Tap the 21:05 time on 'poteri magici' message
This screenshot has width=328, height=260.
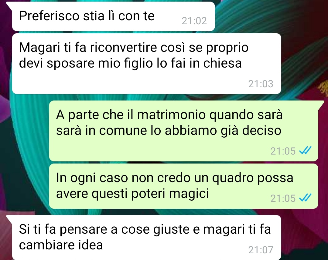283,198
